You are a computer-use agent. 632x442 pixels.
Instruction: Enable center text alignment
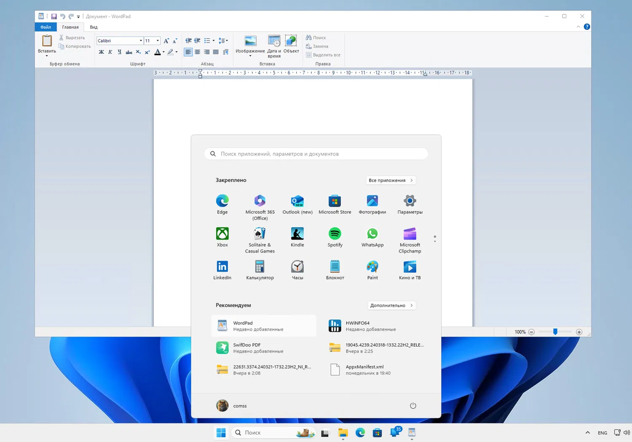tap(197, 52)
